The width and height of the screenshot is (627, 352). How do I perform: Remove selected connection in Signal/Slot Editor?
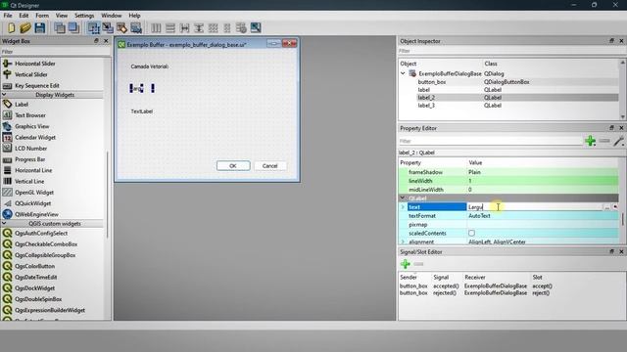[x=418, y=264]
